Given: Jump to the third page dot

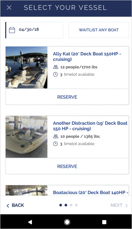Looking at the screenshot, I should [71, 205].
